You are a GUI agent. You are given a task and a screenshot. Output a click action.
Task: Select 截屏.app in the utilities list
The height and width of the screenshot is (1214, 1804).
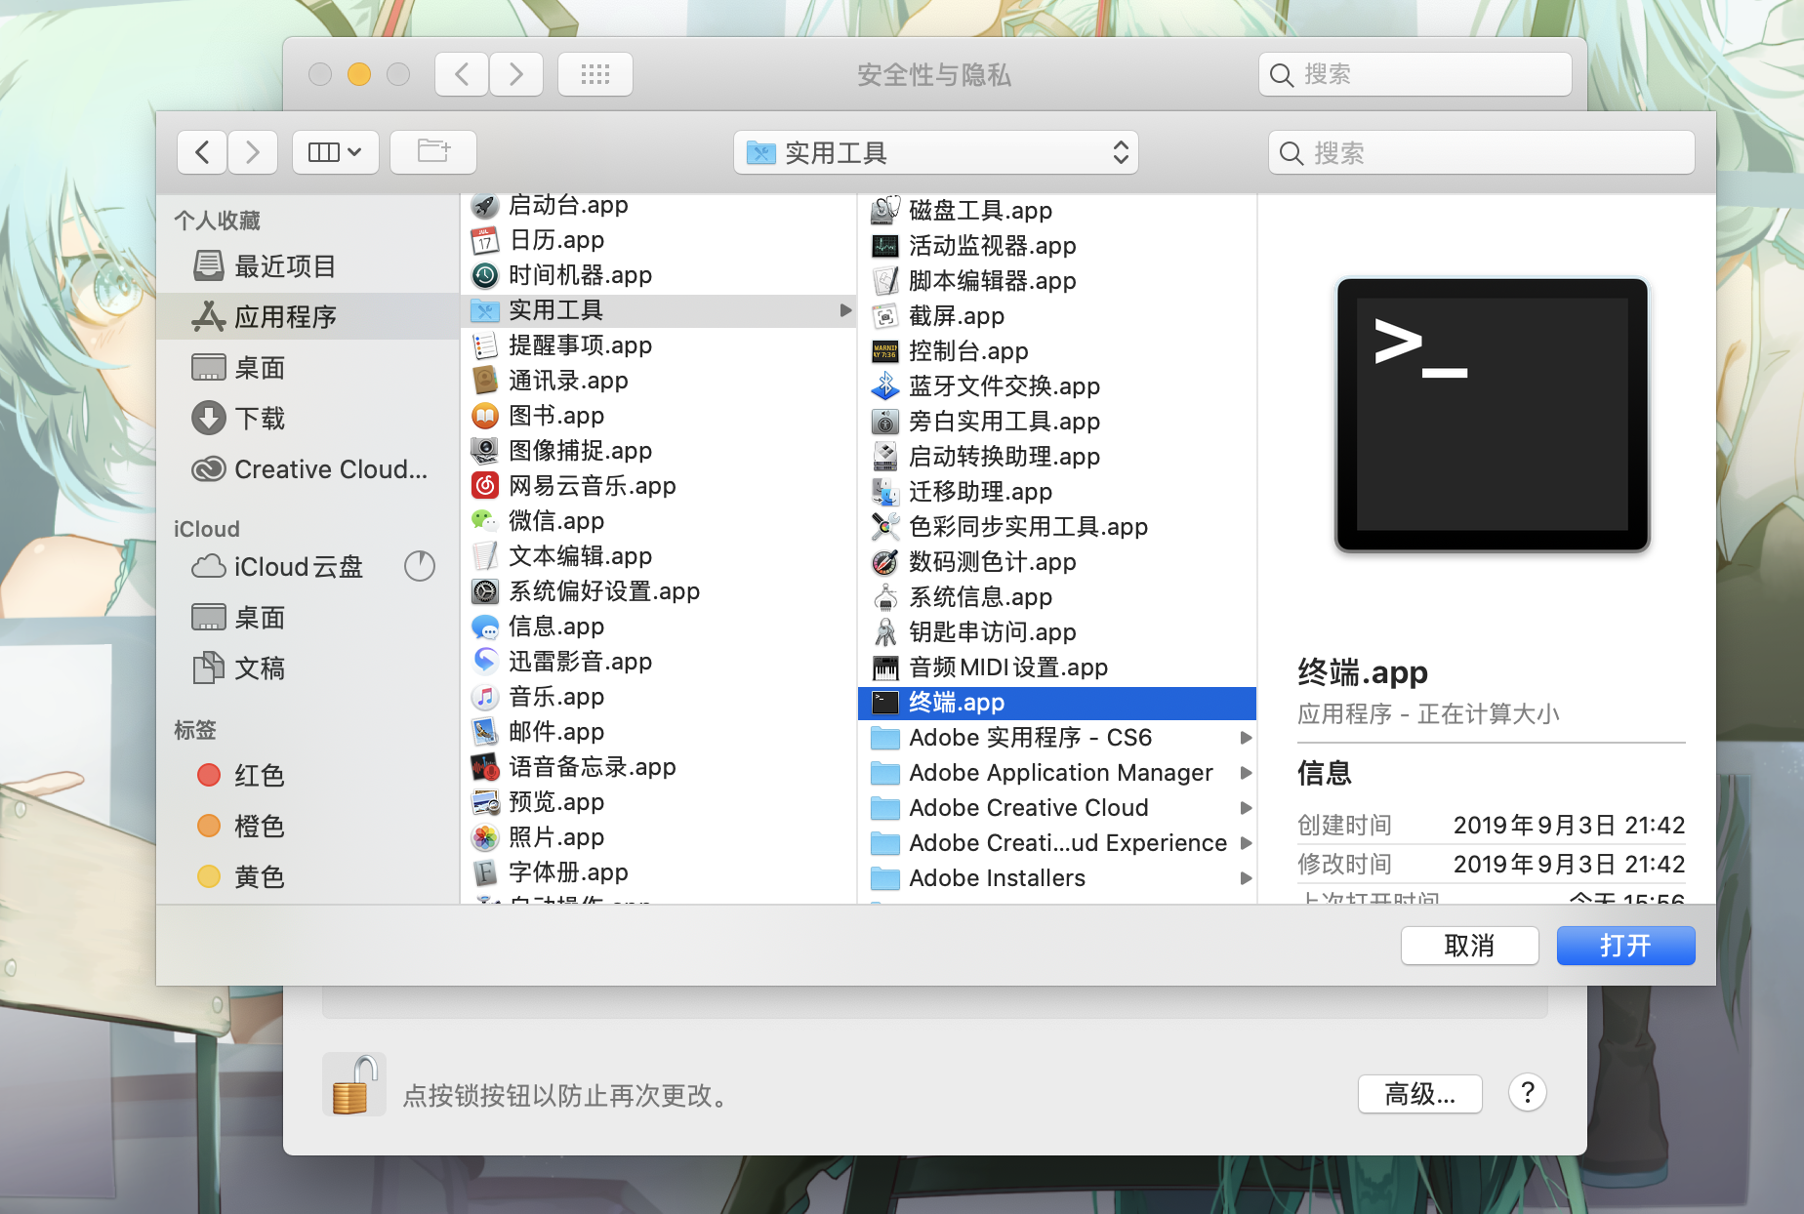(x=1057, y=316)
